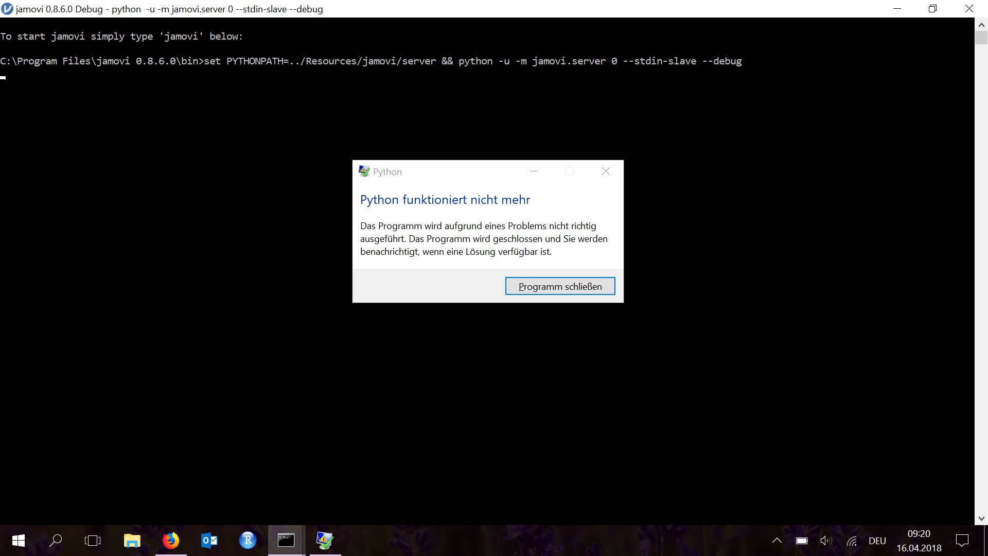Open the R application in taskbar
This screenshot has height=556, width=988.
(248, 541)
